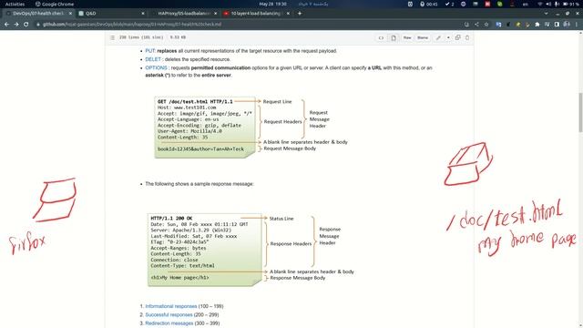
Task: Open the file outline list icon
Action: [112, 37]
